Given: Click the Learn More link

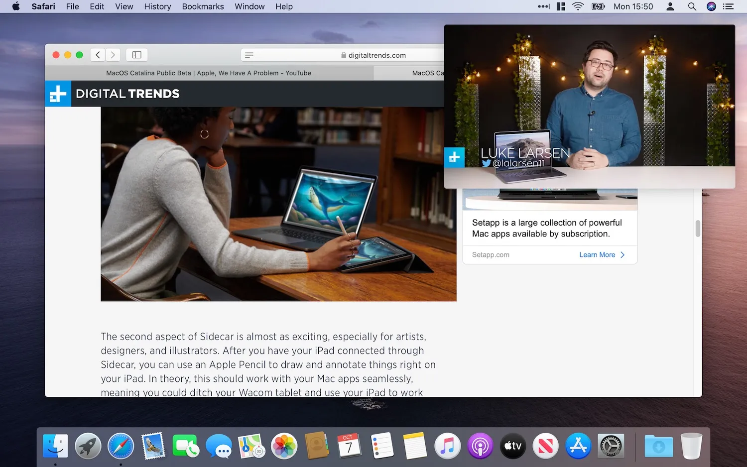Looking at the screenshot, I should [597, 254].
